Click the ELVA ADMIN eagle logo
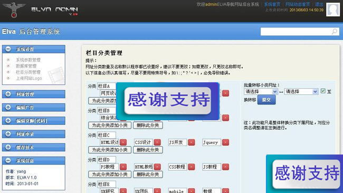The image size is (343, 193). pyautogui.click(x=14, y=10)
